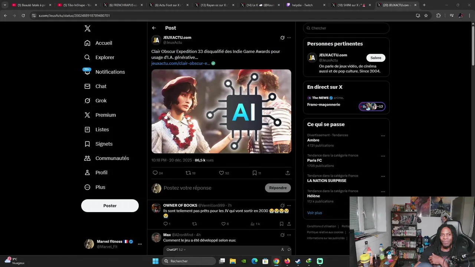This screenshot has height=267, width=475.
Task: Go back using the Post arrow
Action: coord(154,28)
